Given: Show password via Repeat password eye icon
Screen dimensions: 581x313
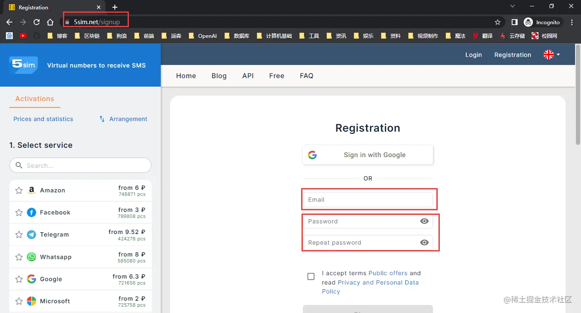Looking at the screenshot, I should point(424,243).
